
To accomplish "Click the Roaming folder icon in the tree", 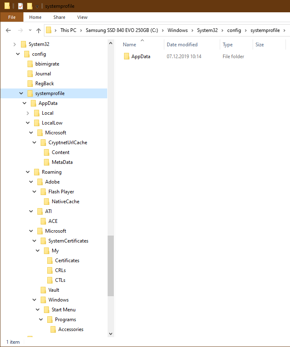I will (37, 172).
